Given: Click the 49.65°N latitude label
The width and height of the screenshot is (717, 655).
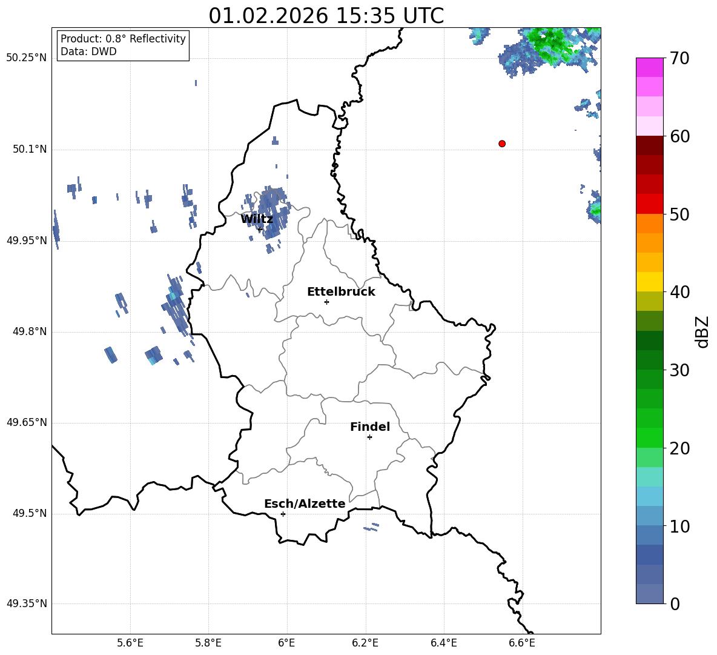Looking at the screenshot, I should tap(27, 422).
